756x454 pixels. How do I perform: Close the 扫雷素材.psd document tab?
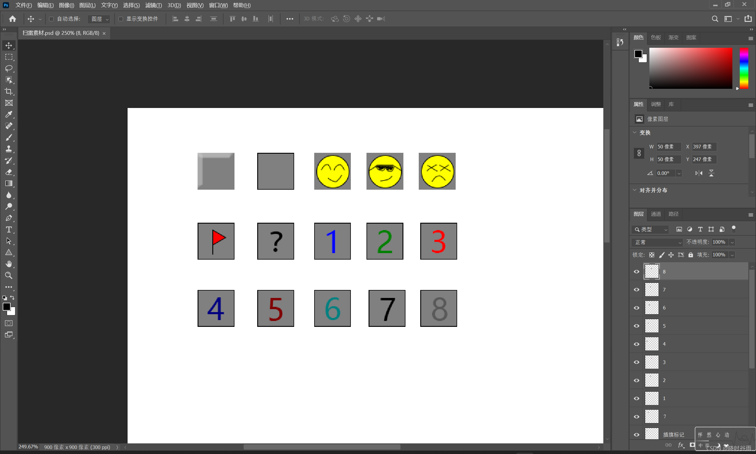point(104,33)
